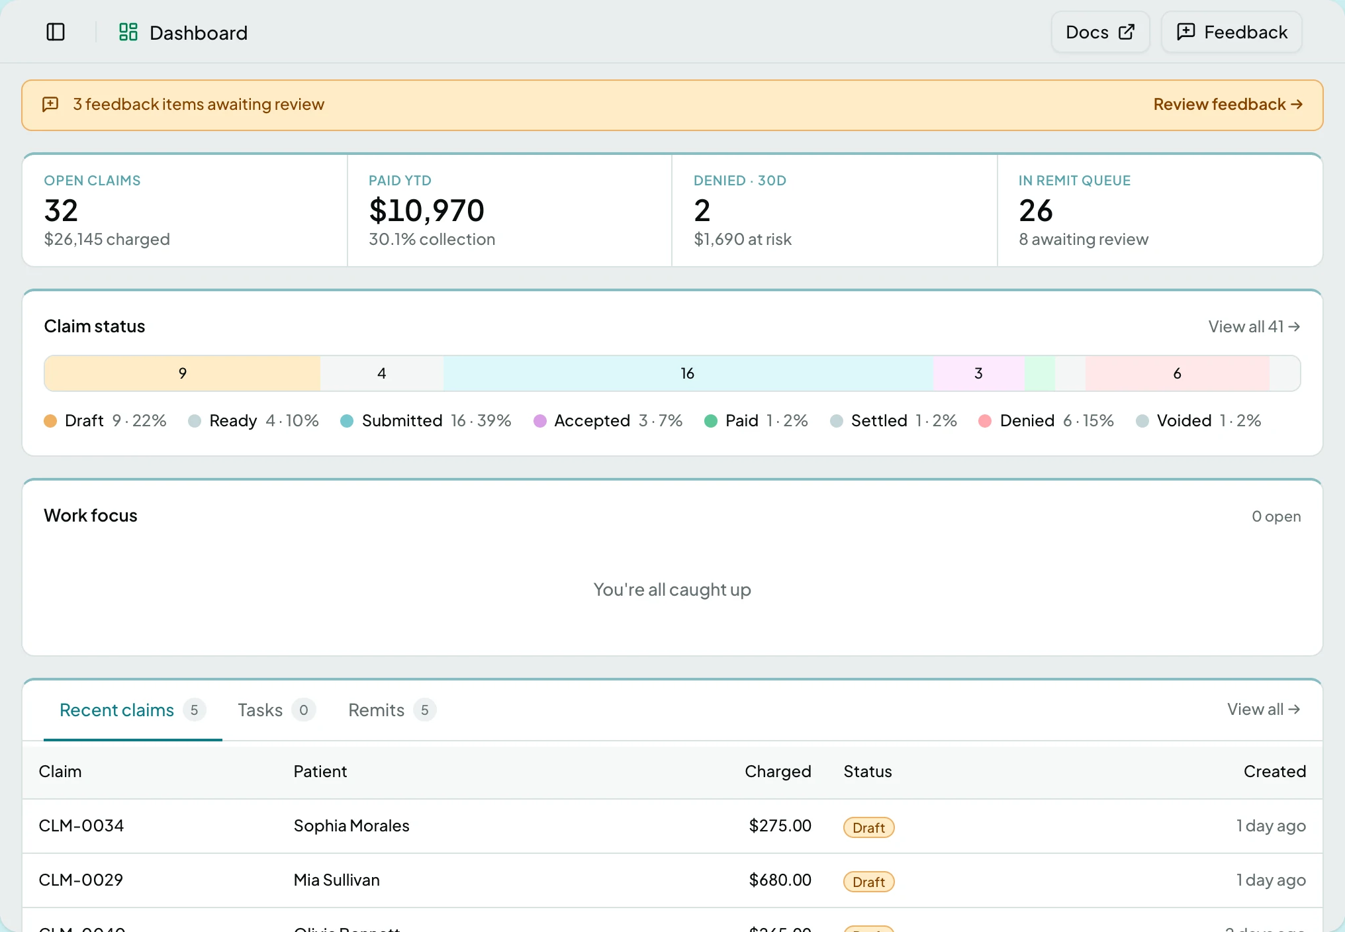Click the Paid green legend dot
The image size is (1345, 932).
click(711, 421)
